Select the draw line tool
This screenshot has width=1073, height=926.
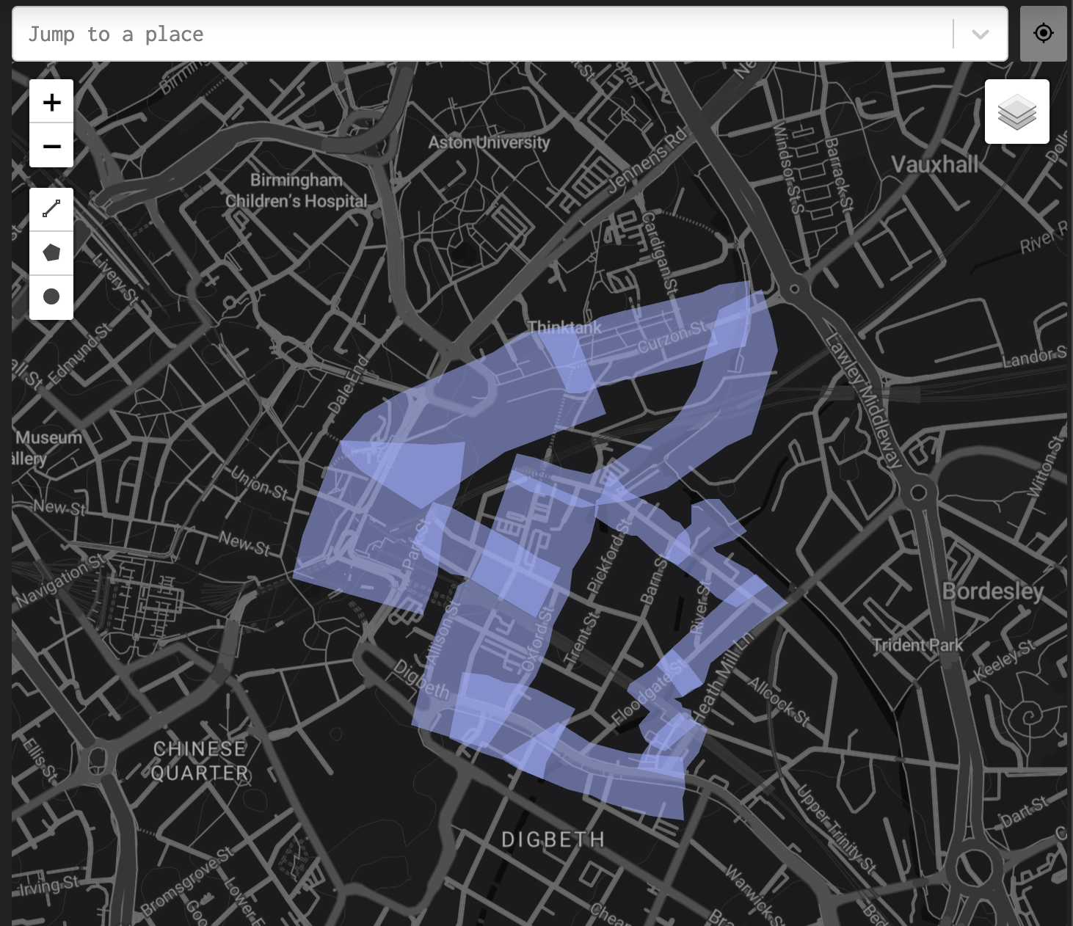point(51,210)
